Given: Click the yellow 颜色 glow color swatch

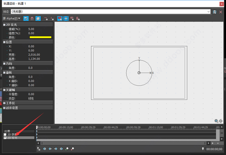Looking at the screenshot, I should [x=41, y=38].
